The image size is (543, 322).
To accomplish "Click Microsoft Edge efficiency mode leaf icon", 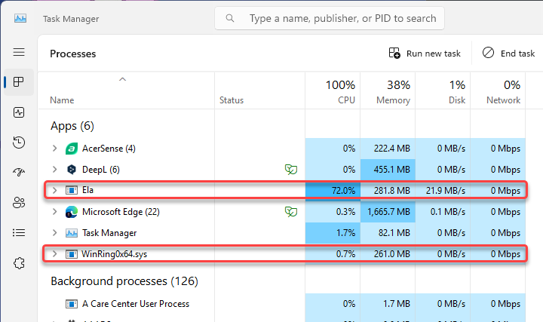I will [291, 212].
